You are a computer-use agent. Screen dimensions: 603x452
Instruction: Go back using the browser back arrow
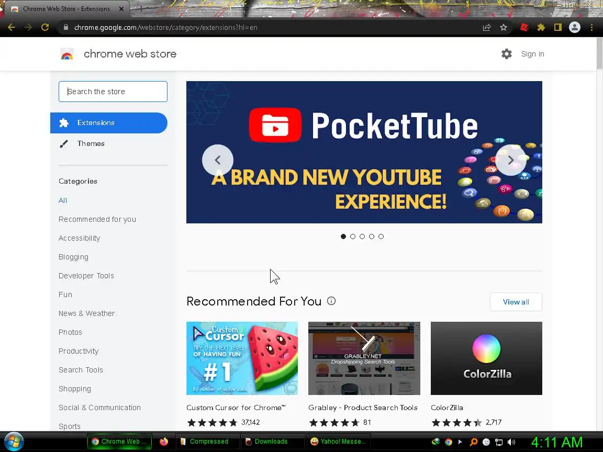coord(12,27)
